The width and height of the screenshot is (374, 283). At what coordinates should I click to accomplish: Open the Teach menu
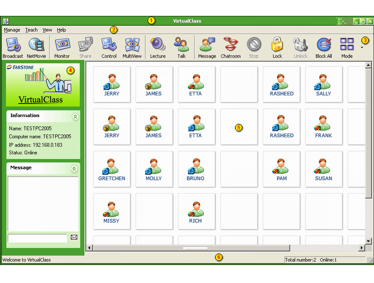click(31, 30)
